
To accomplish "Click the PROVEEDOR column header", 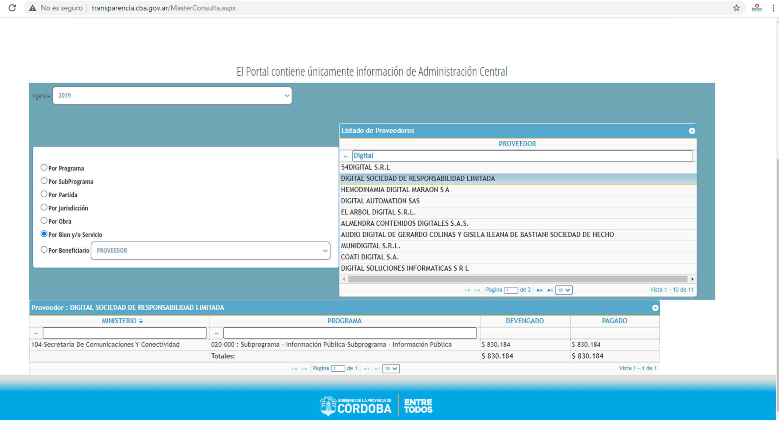I will pyautogui.click(x=517, y=144).
